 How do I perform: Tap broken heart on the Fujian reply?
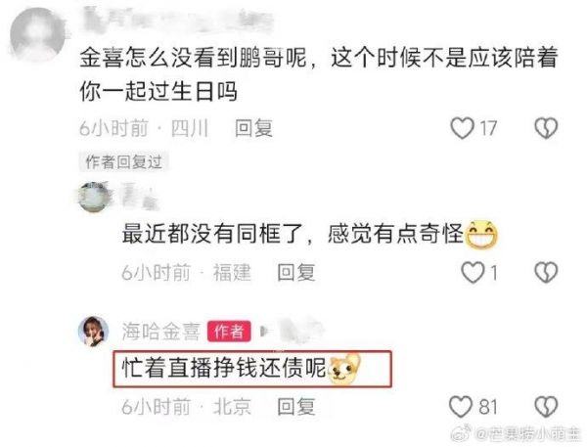[546, 272]
